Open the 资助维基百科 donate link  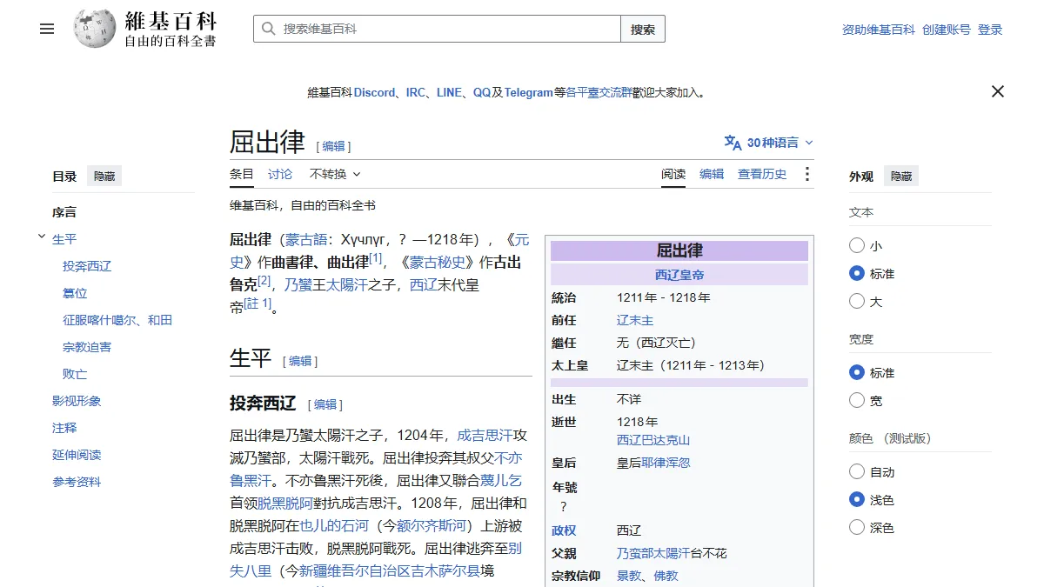(x=879, y=30)
